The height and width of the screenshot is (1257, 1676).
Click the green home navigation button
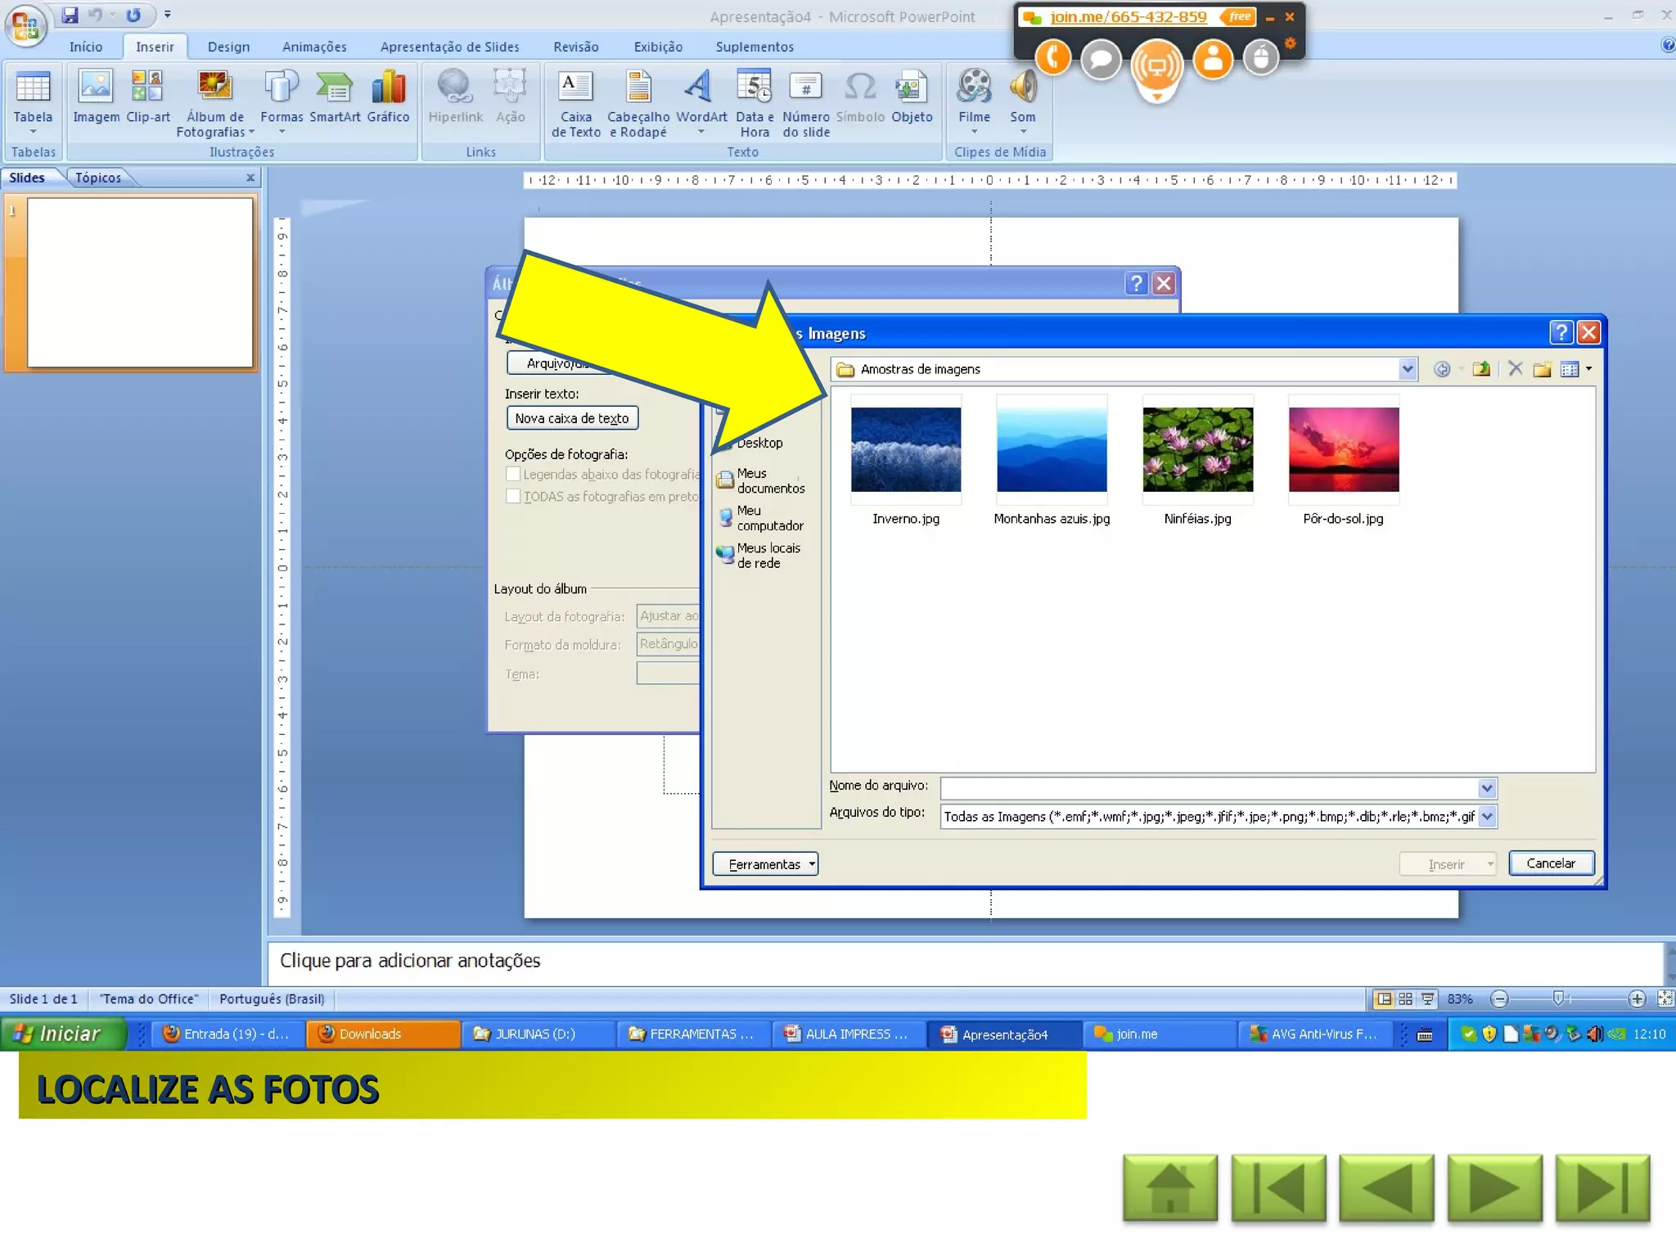[x=1169, y=1187]
